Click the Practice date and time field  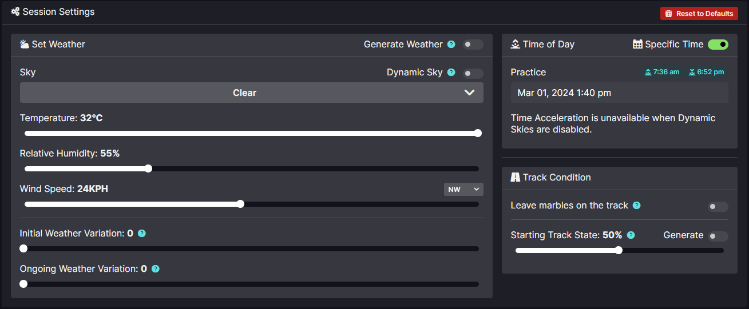(x=620, y=93)
